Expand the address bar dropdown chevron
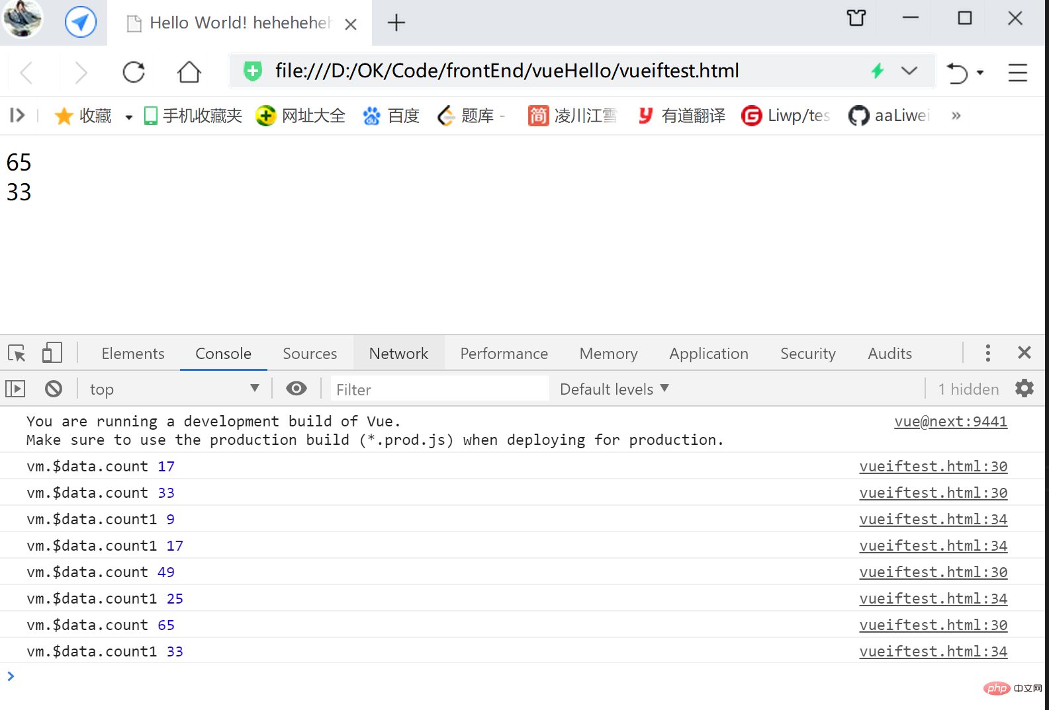1049x710 pixels. point(909,71)
